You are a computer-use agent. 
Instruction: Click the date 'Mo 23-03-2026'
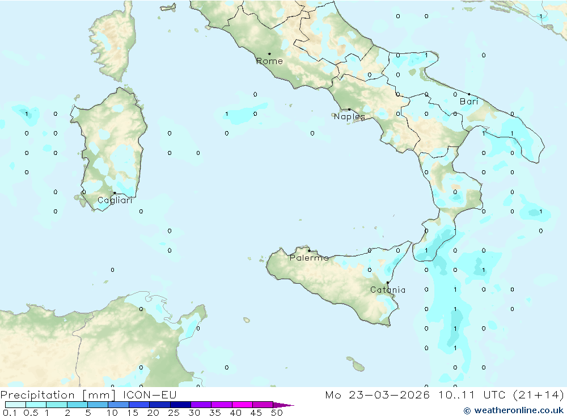377,395
